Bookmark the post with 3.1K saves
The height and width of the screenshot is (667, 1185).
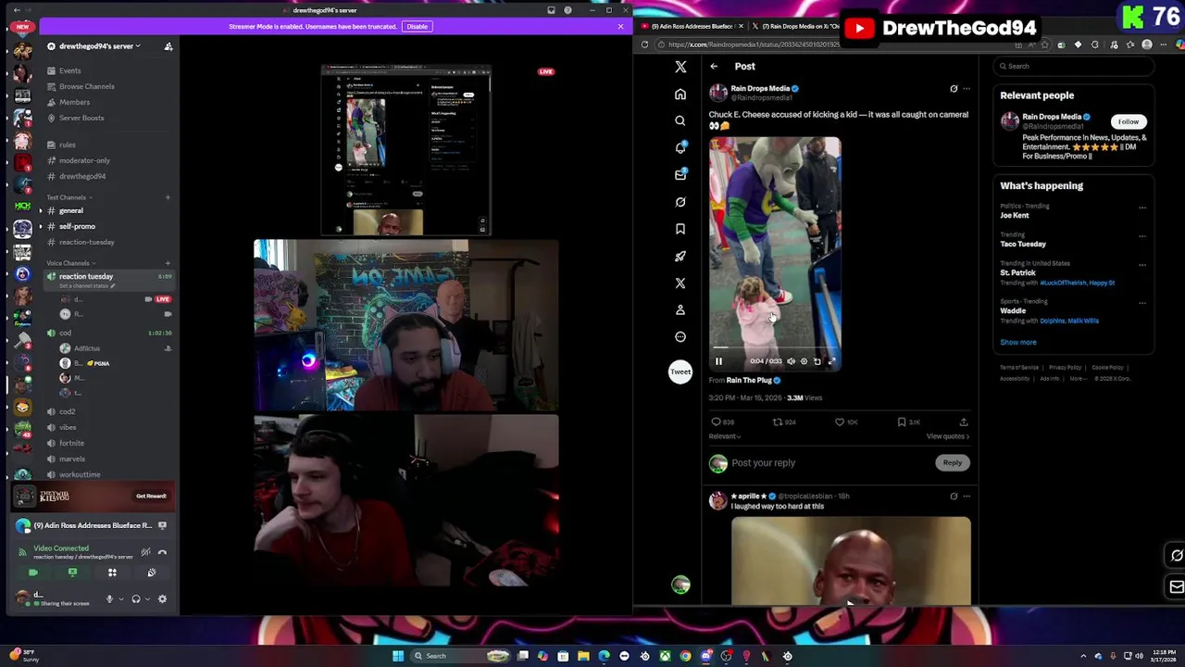(902, 422)
